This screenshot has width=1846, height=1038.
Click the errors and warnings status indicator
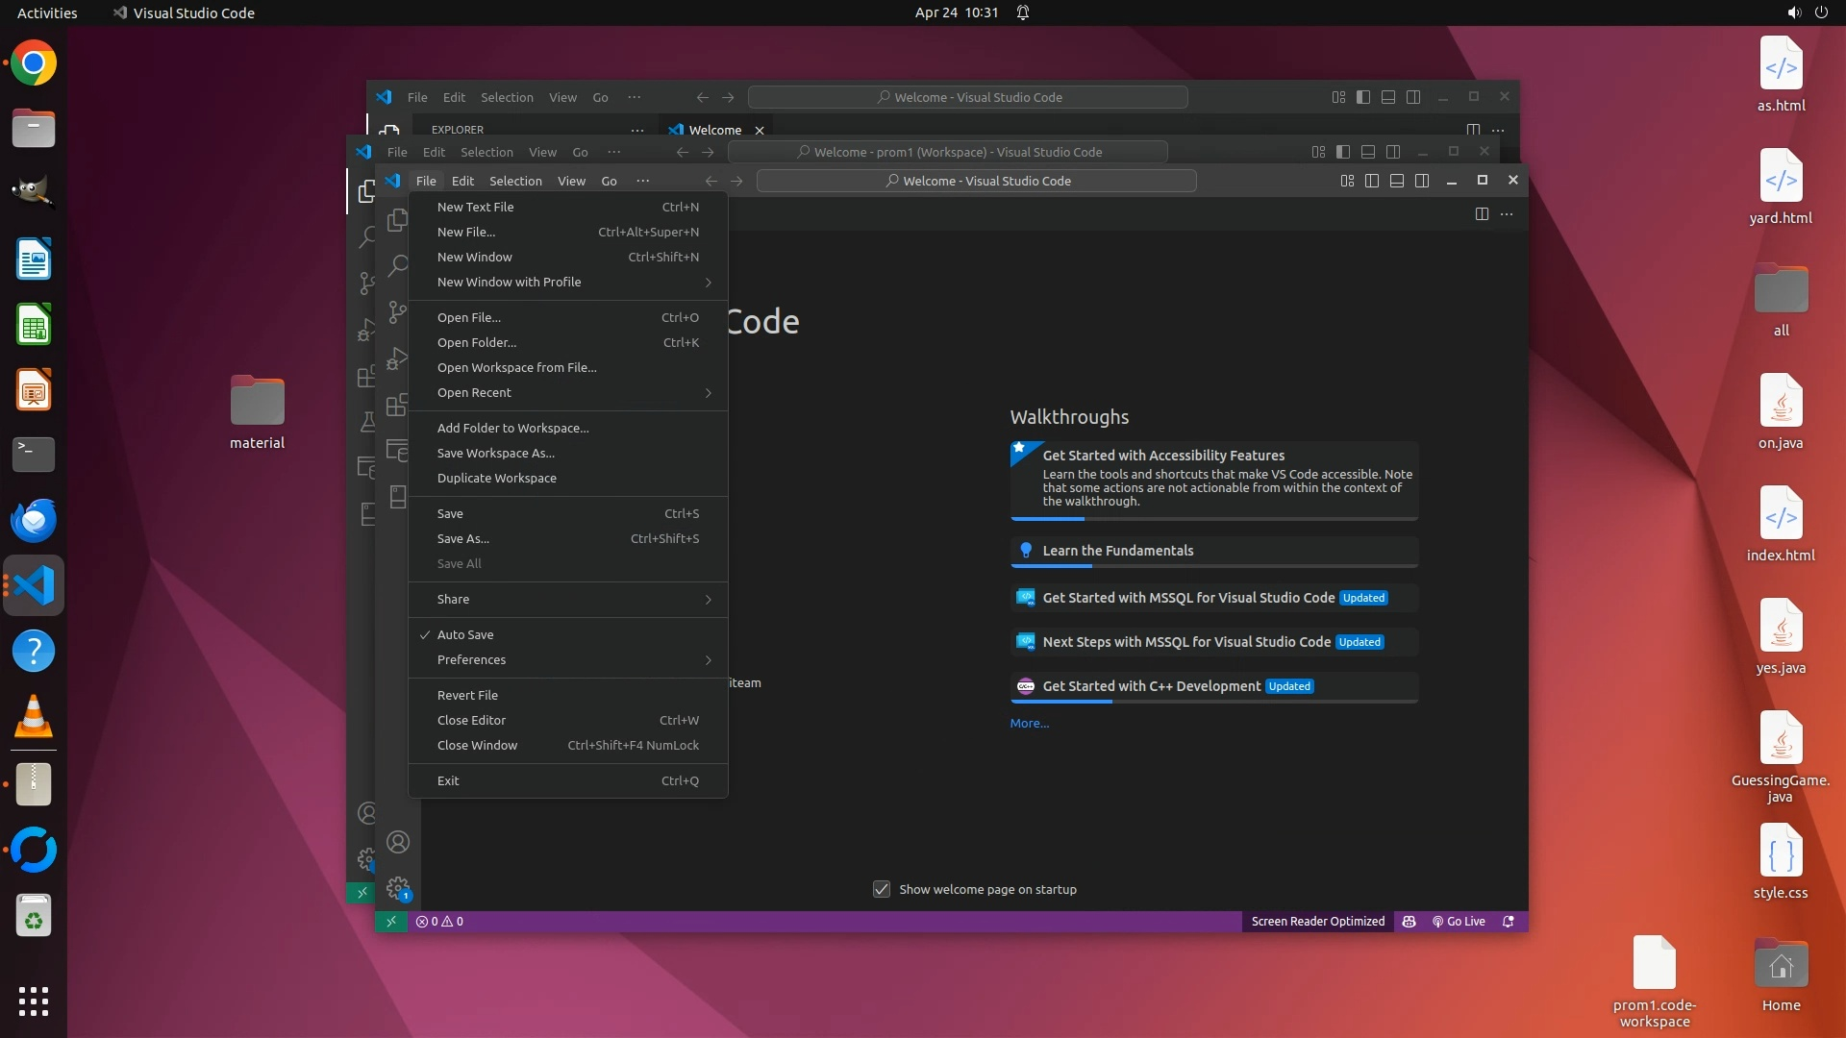coord(439,922)
